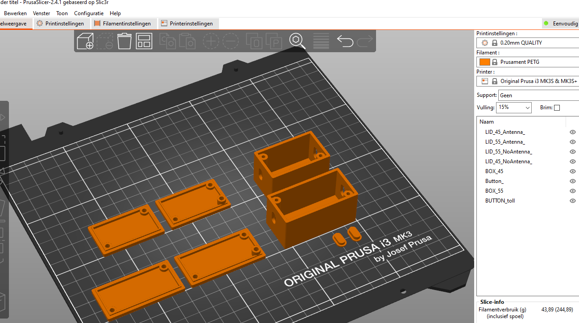579x323 pixels.
Task: Hide the BOX_45 object
Action: pyautogui.click(x=573, y=171)
